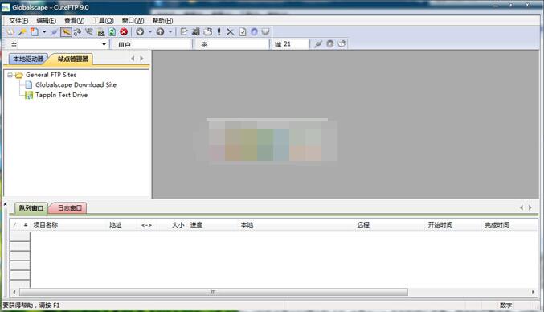The height and width of the screenshot is (312, 544).
Task: Switch to the 日志窗口 tab
Action: (x=69, y=208)
